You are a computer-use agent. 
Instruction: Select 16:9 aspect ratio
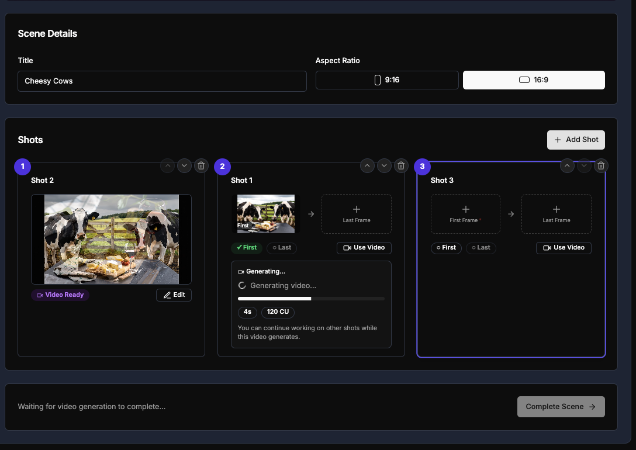pos(534,80)
